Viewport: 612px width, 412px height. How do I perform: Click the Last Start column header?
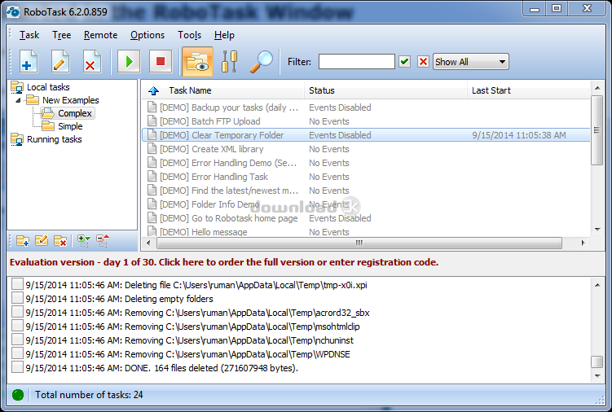(x=491, y=90)
